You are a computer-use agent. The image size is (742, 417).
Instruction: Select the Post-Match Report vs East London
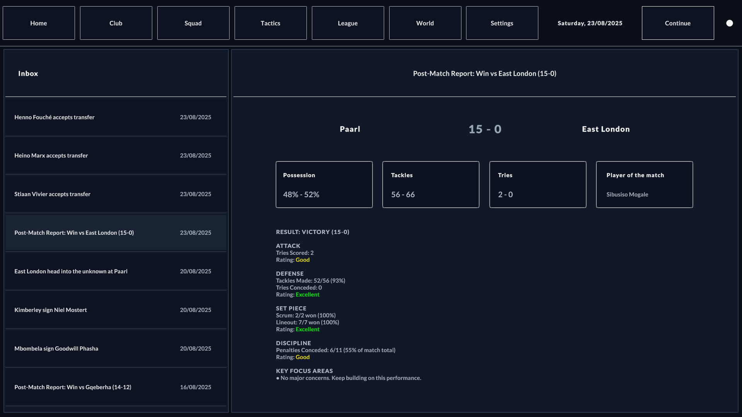[116, 232]
